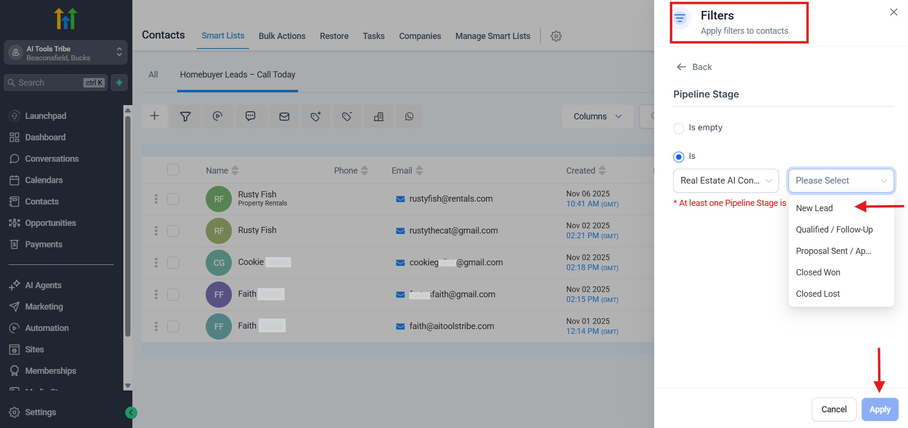Screen dimensions: 908x428
Task: Select the add tag icon
Action: coord(315,116)
